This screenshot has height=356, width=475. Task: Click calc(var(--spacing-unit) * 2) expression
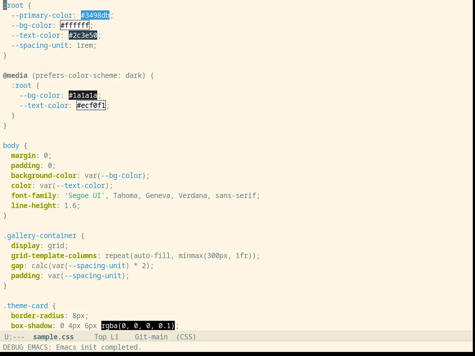pos(91,266)
